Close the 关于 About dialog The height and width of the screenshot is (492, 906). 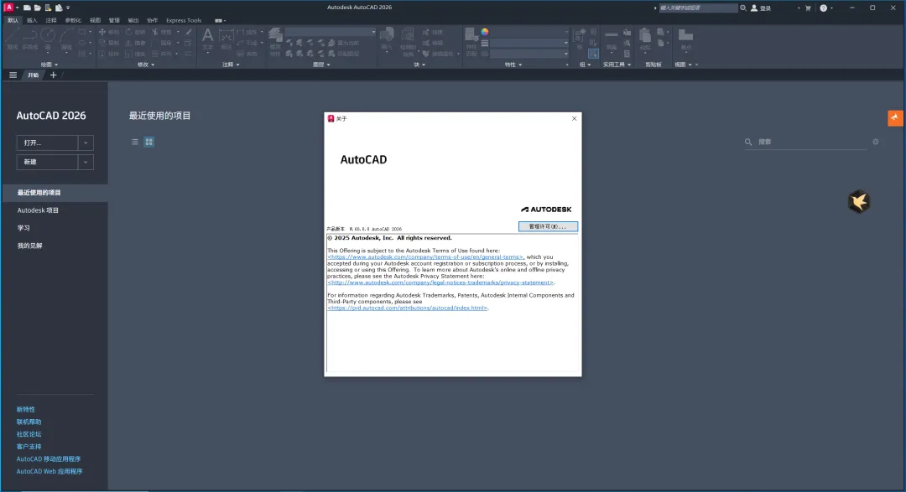(x=574, y=118)
